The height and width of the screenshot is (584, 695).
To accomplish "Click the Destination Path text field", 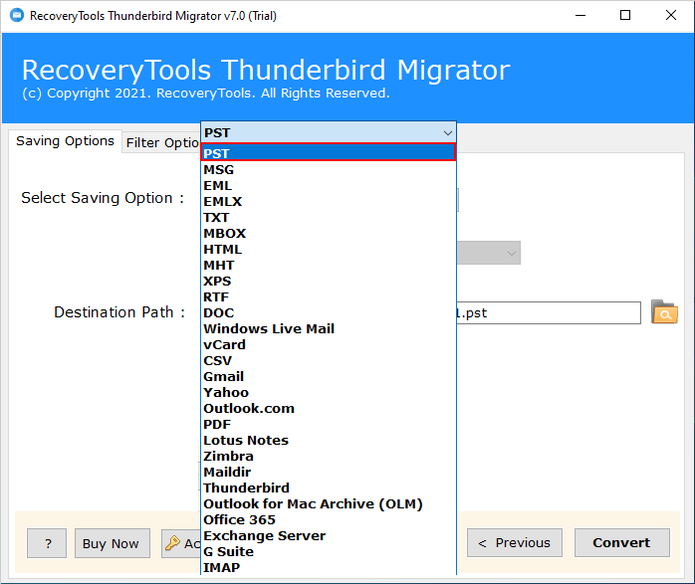I will (x=549, y=313).
